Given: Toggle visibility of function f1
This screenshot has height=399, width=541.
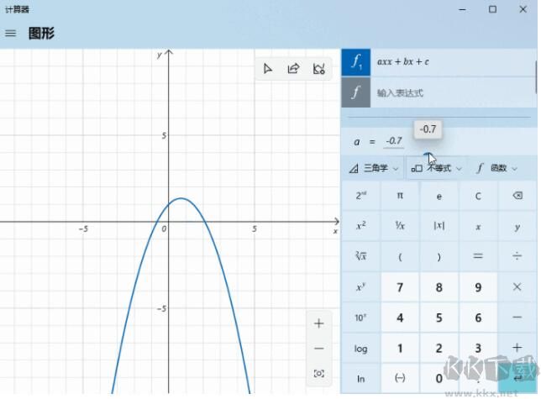Looking at the screenshot, I should click(356, 62).
